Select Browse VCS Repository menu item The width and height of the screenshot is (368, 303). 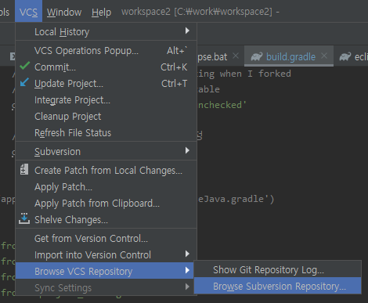click(x=104, y=271)
